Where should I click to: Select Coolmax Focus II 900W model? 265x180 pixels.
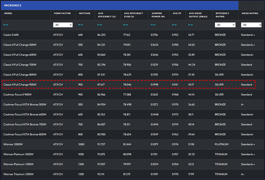click(17, 95)
